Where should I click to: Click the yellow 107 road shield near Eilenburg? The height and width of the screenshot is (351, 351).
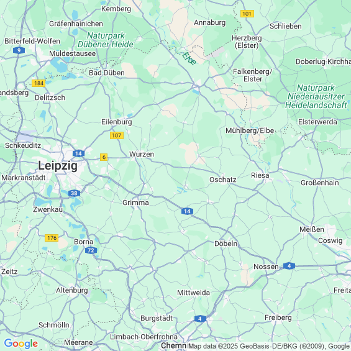tap(117, 135)
